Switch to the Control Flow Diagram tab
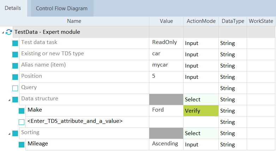 click(62, 8)
